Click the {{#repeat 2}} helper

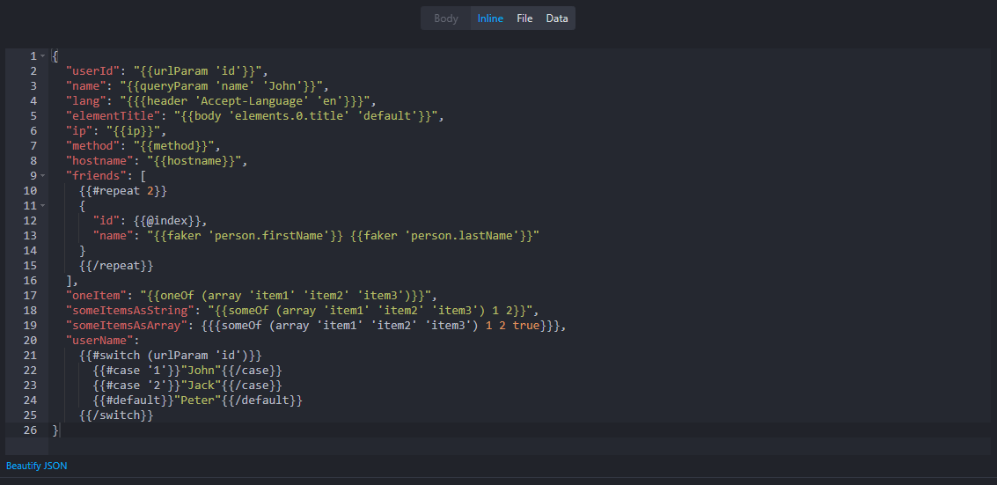122,191
